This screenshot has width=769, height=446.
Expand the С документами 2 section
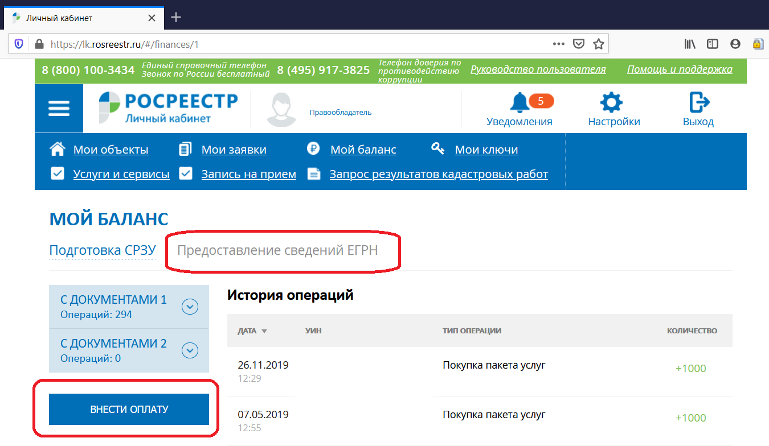tap(190, 350)
